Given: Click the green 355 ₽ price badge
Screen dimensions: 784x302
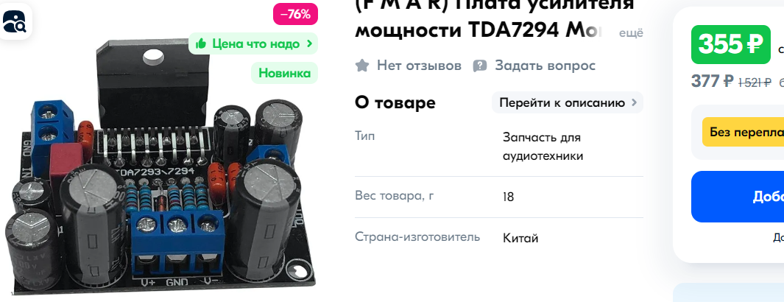Looking at the screenshot, I should click(x=730, y=44).
